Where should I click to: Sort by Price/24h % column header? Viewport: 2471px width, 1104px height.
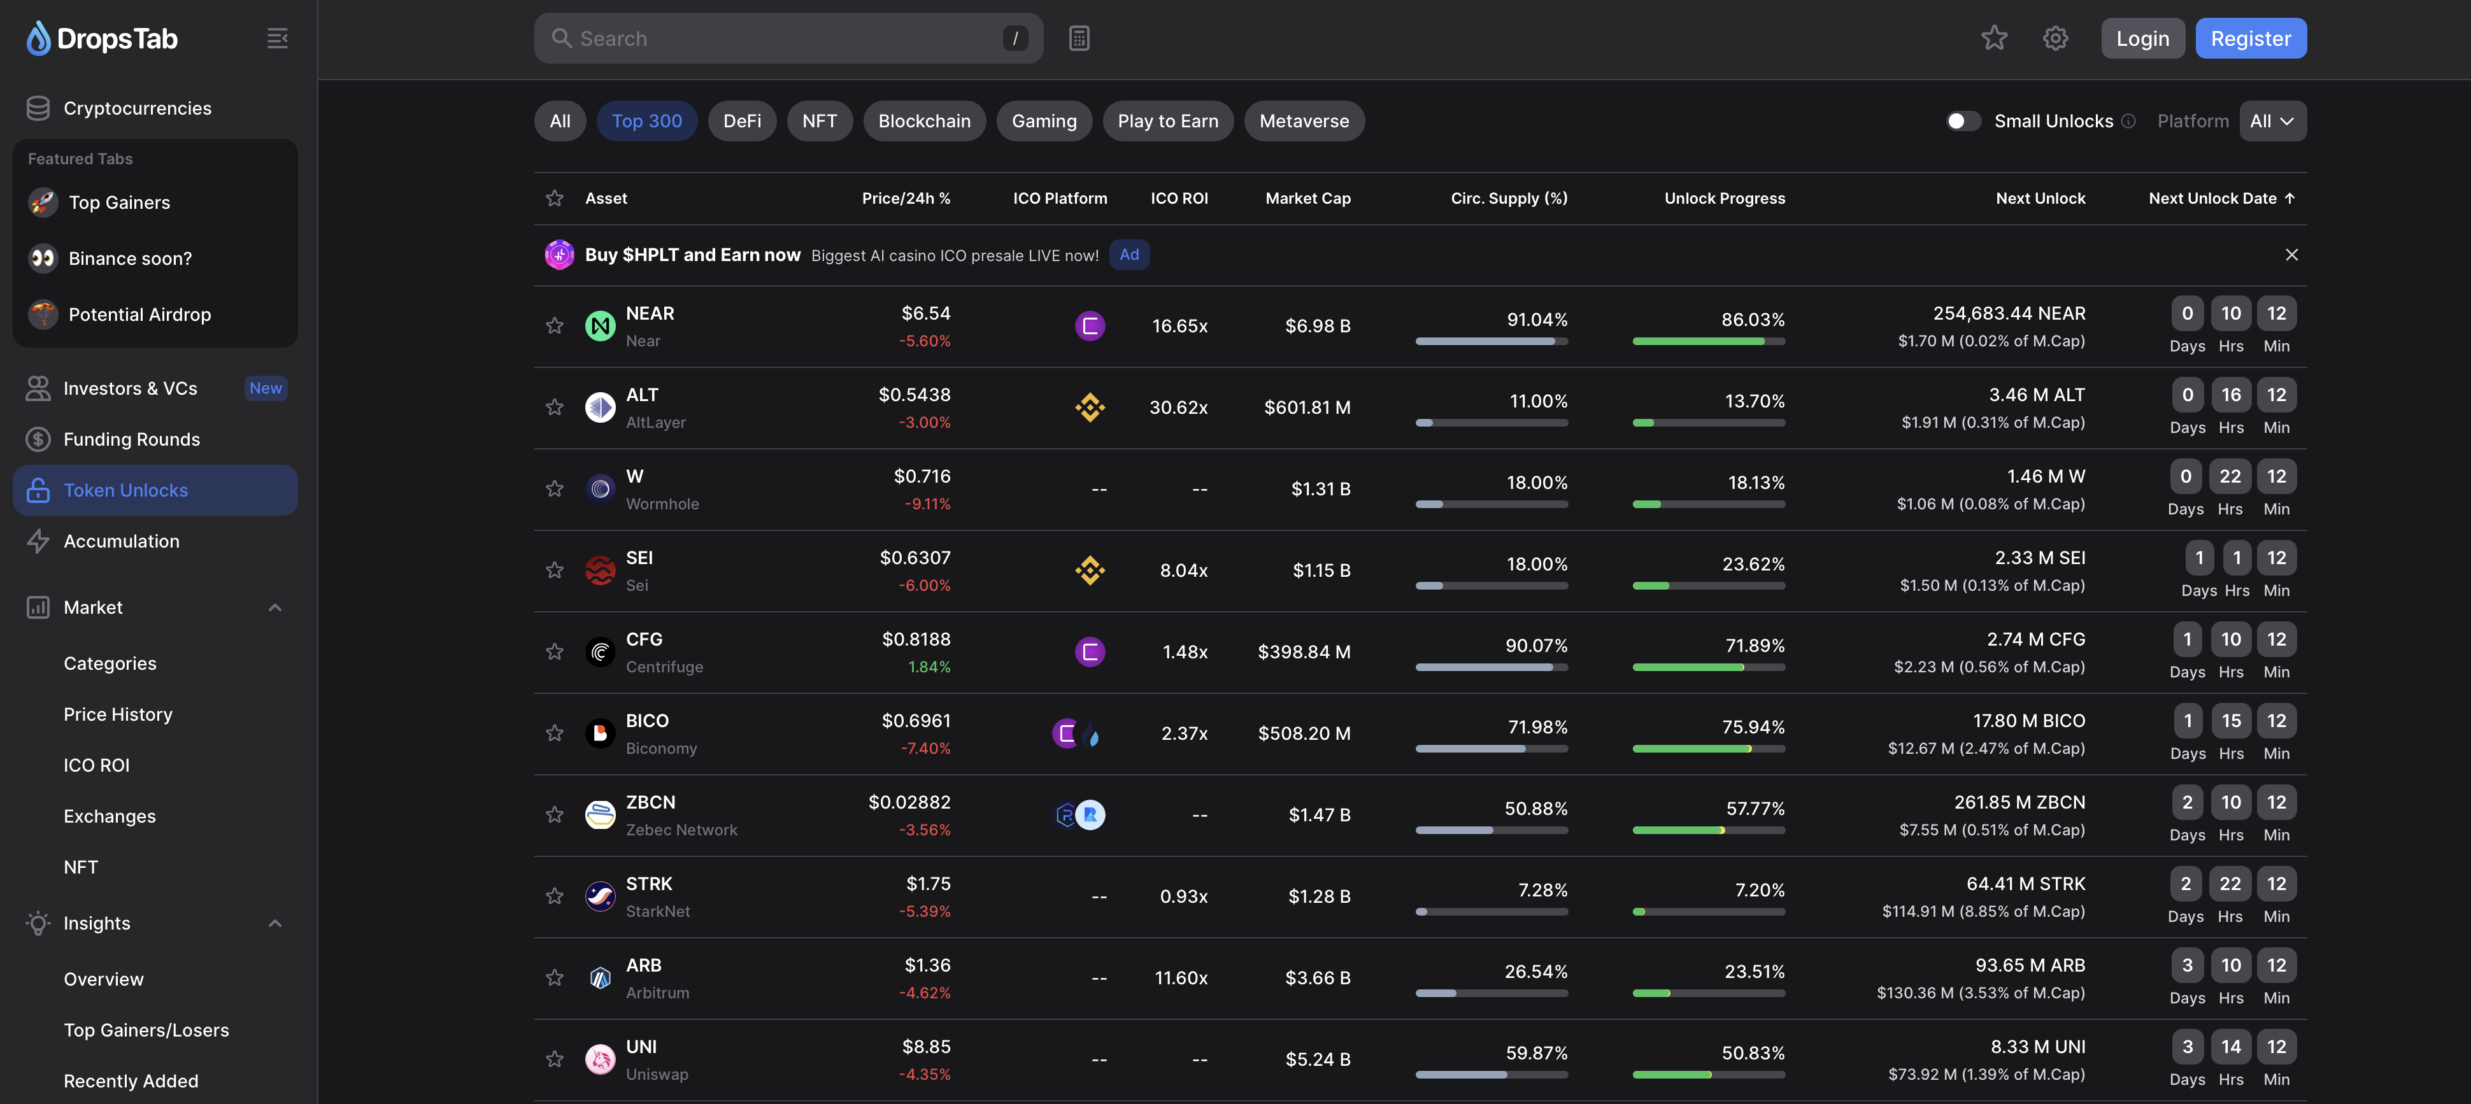906,199
